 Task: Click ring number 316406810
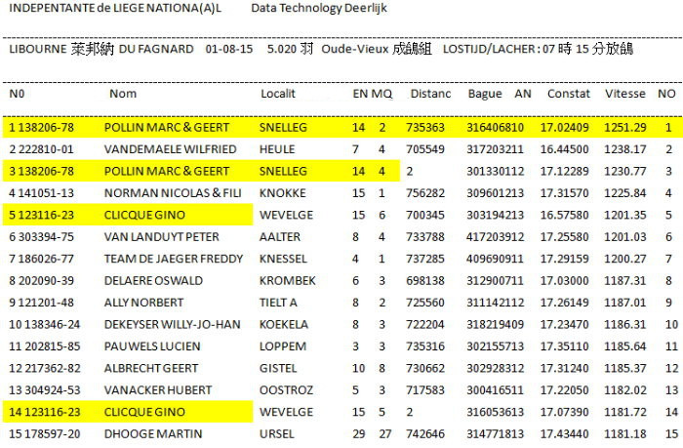[x=495, y=128]
